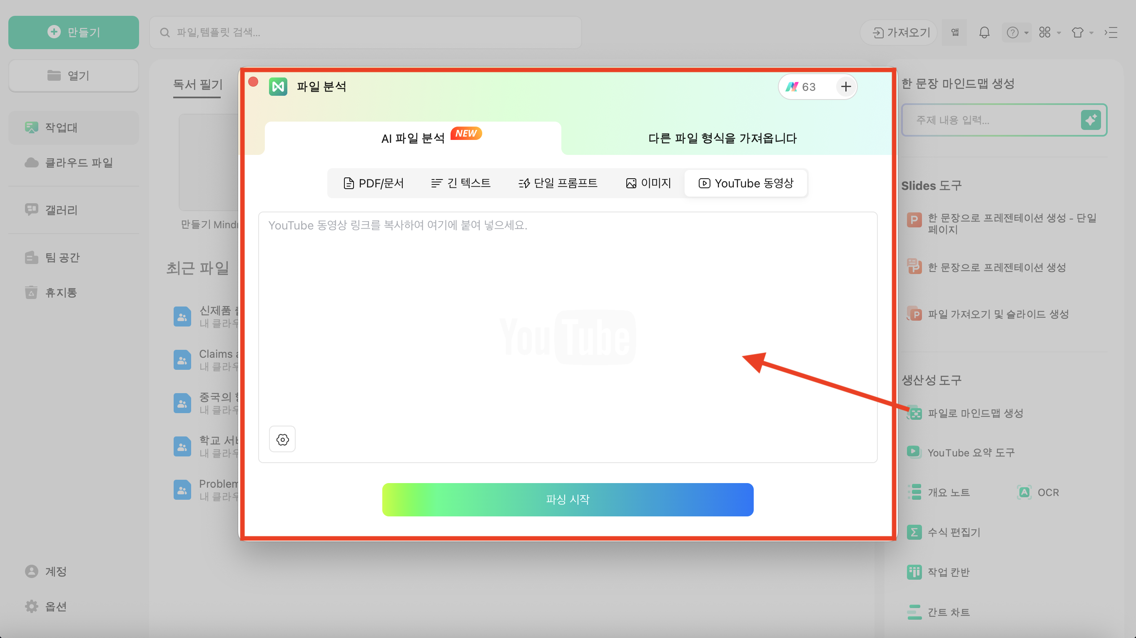This screenshot has width=1136, height=638.
Task: Open YouTube 요약 도구
Action: click(962, 453)
